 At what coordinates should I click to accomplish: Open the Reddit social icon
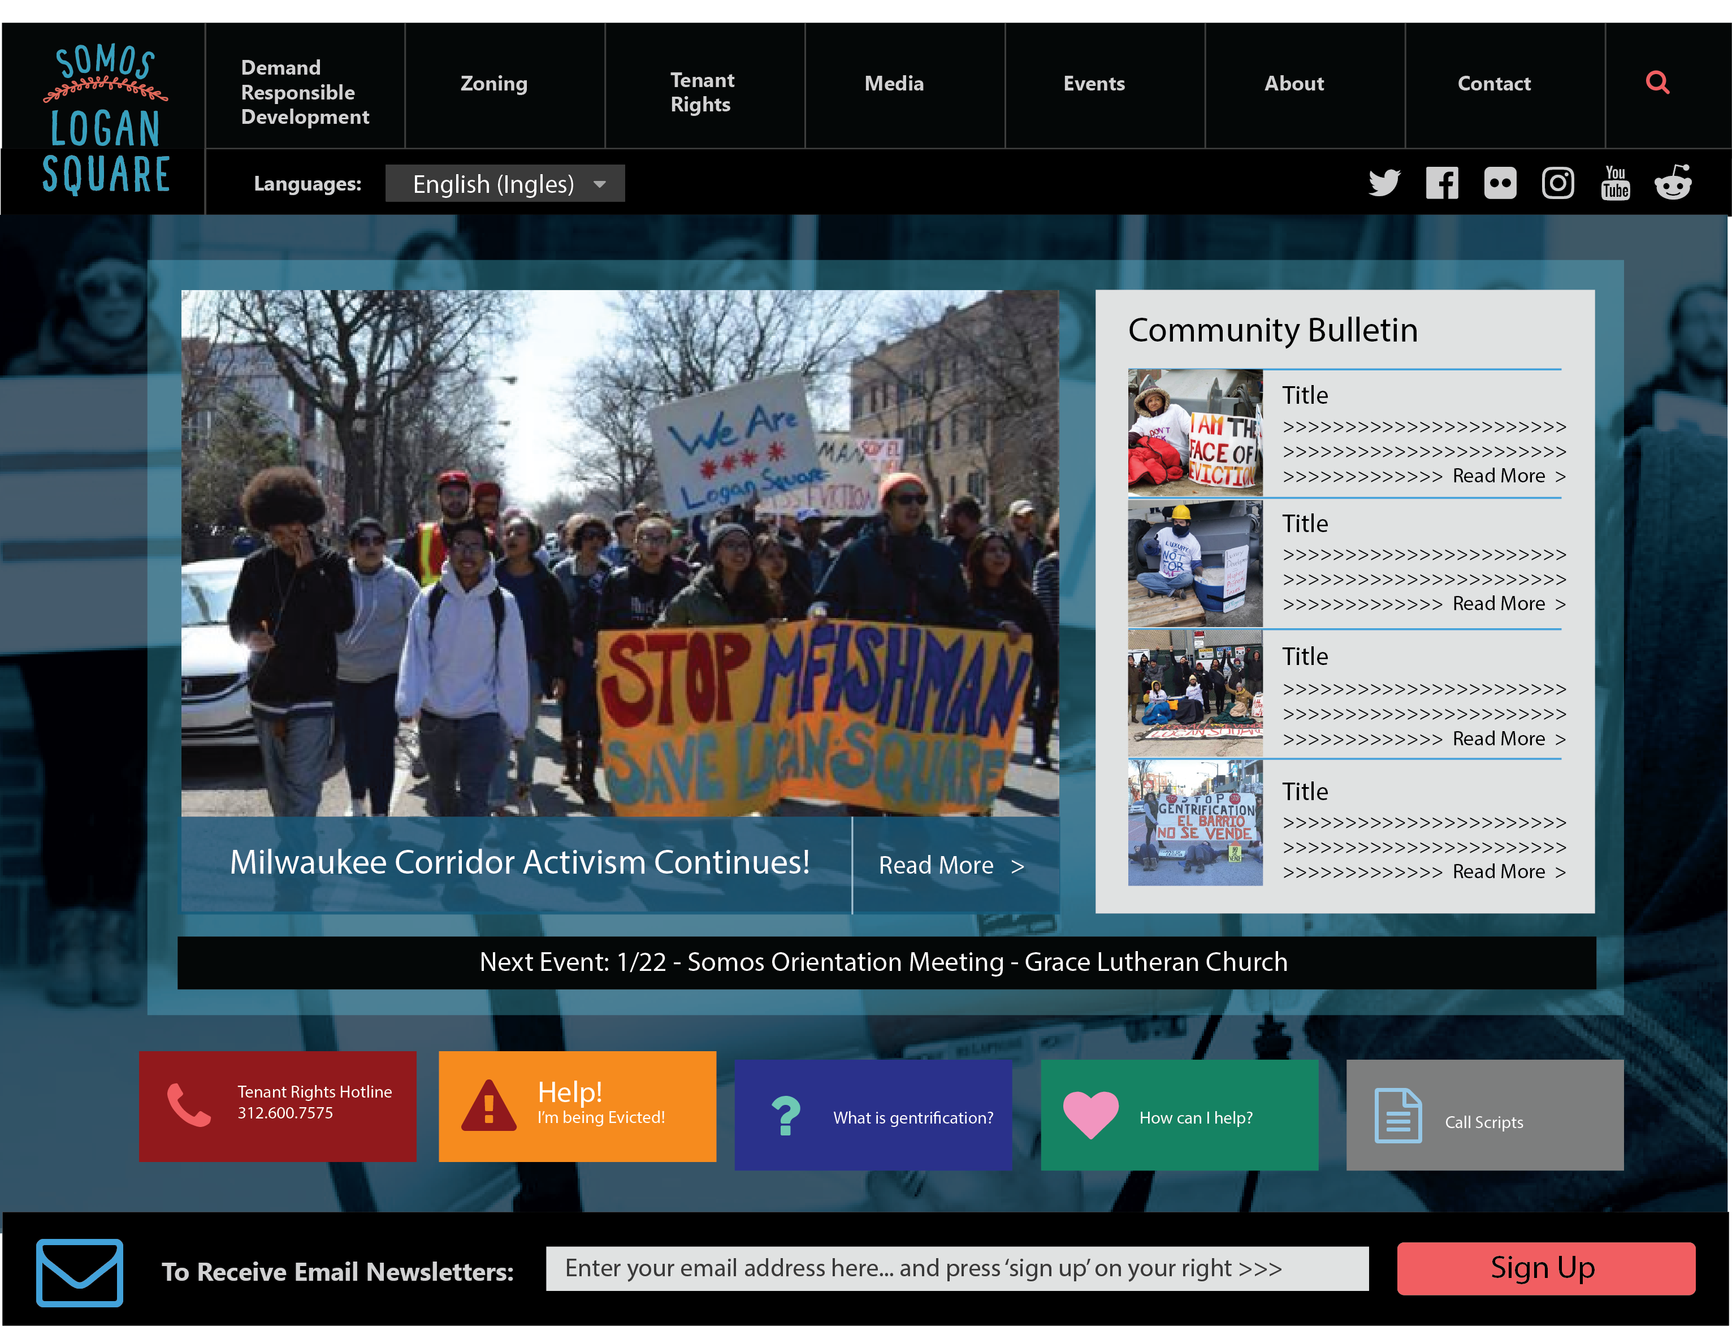[x=1673, y=183]
